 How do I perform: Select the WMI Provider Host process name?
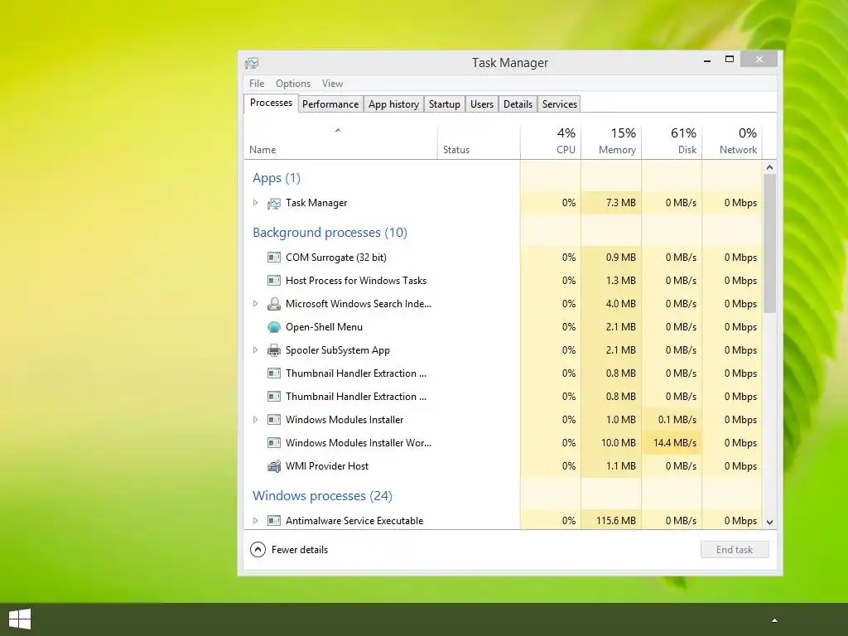[326, 466]
